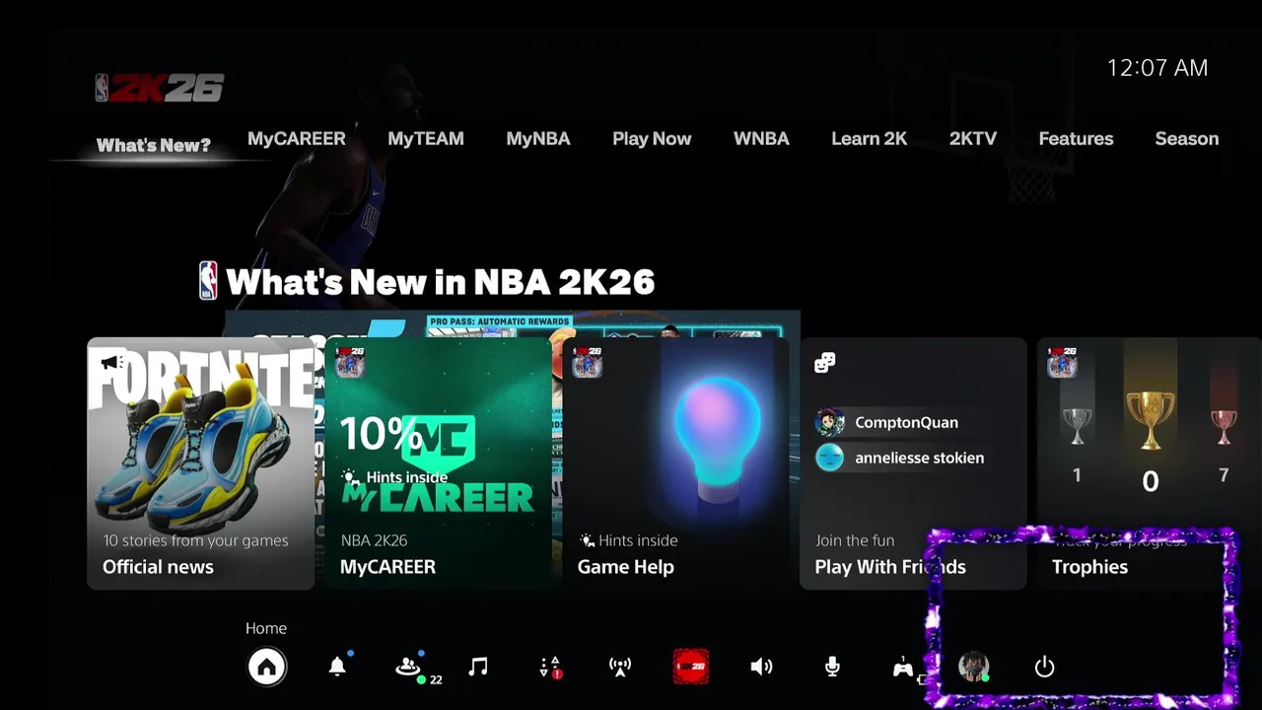Click the 2K26 game icon on Trophies card

pos(1062,362)
